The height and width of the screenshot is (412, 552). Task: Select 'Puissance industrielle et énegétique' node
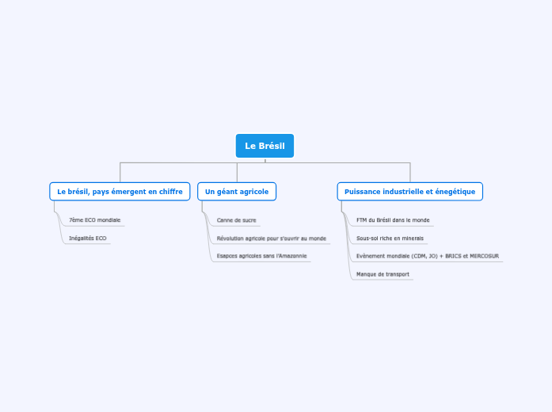tap(409, 192)
